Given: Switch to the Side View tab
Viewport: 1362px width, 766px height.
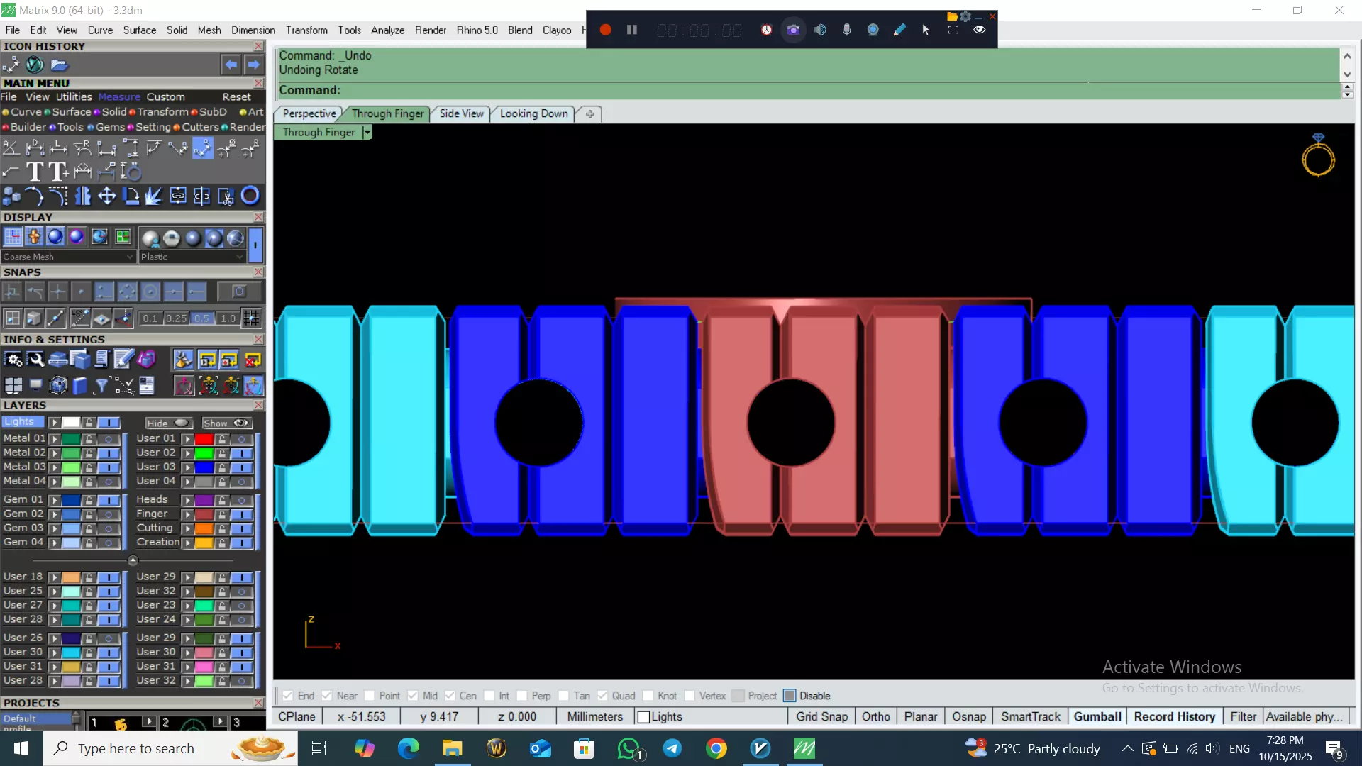Looking at the screenshot, I should [461, 113].
